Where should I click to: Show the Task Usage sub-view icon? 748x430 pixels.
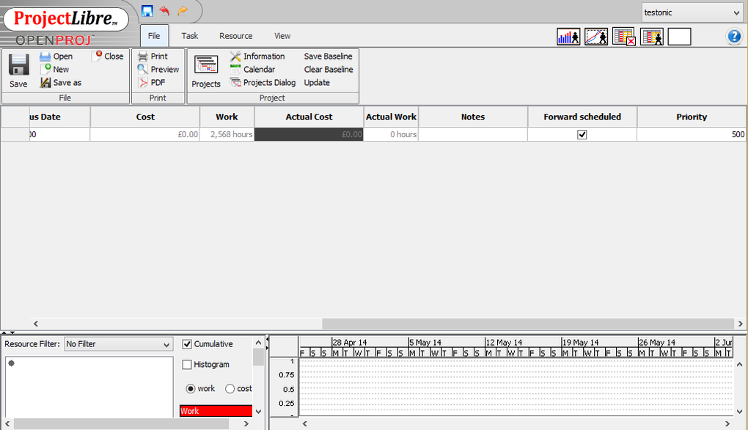click(x=624, y=37)
